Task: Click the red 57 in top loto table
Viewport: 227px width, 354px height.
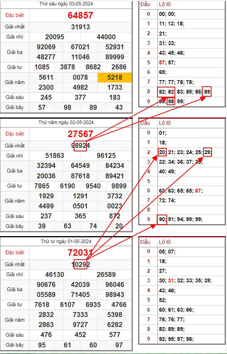Action: 162,62
